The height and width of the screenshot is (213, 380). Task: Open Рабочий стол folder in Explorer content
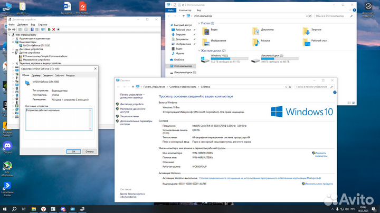pos(315,42)
